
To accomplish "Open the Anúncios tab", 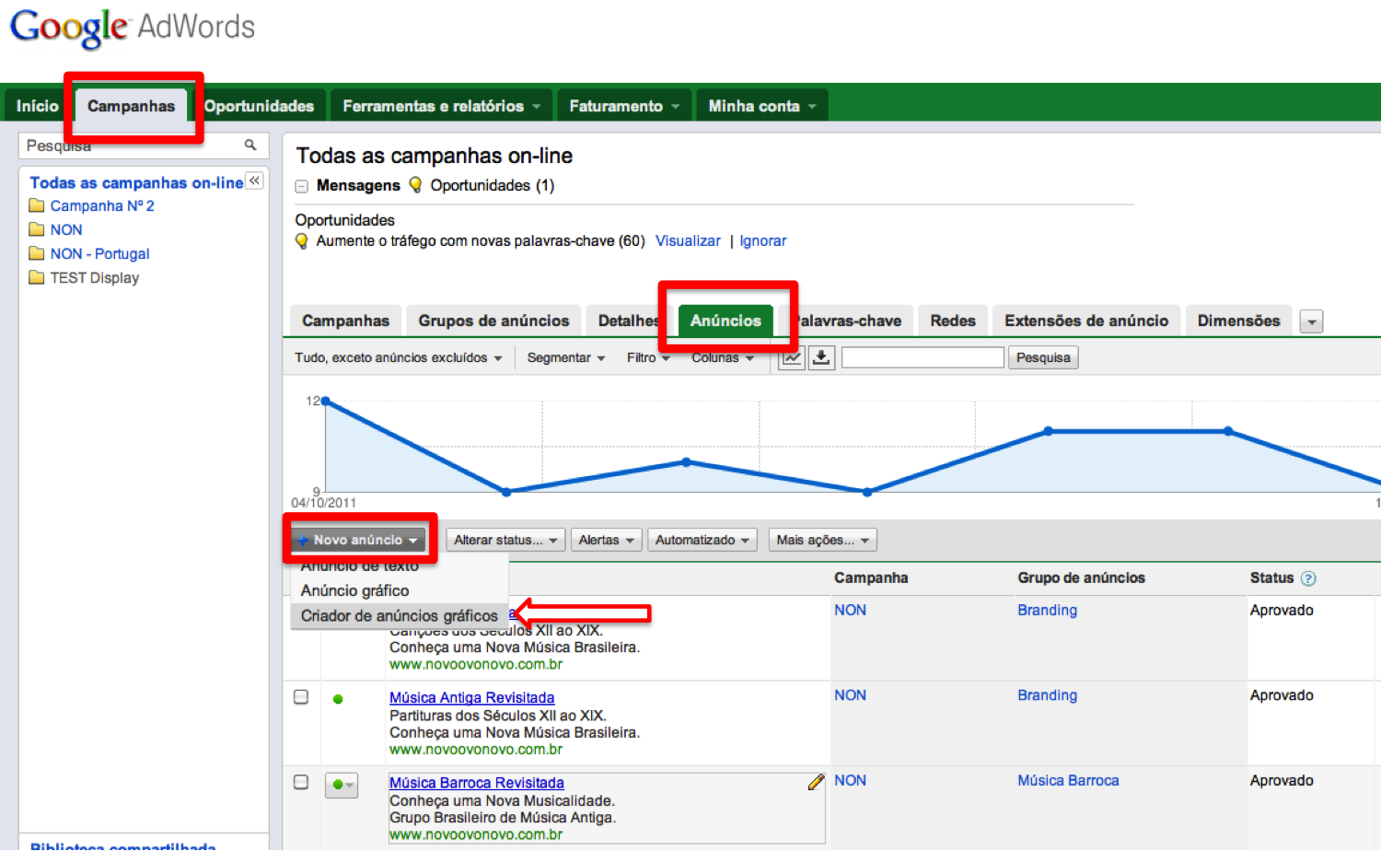I will (725, 321).
